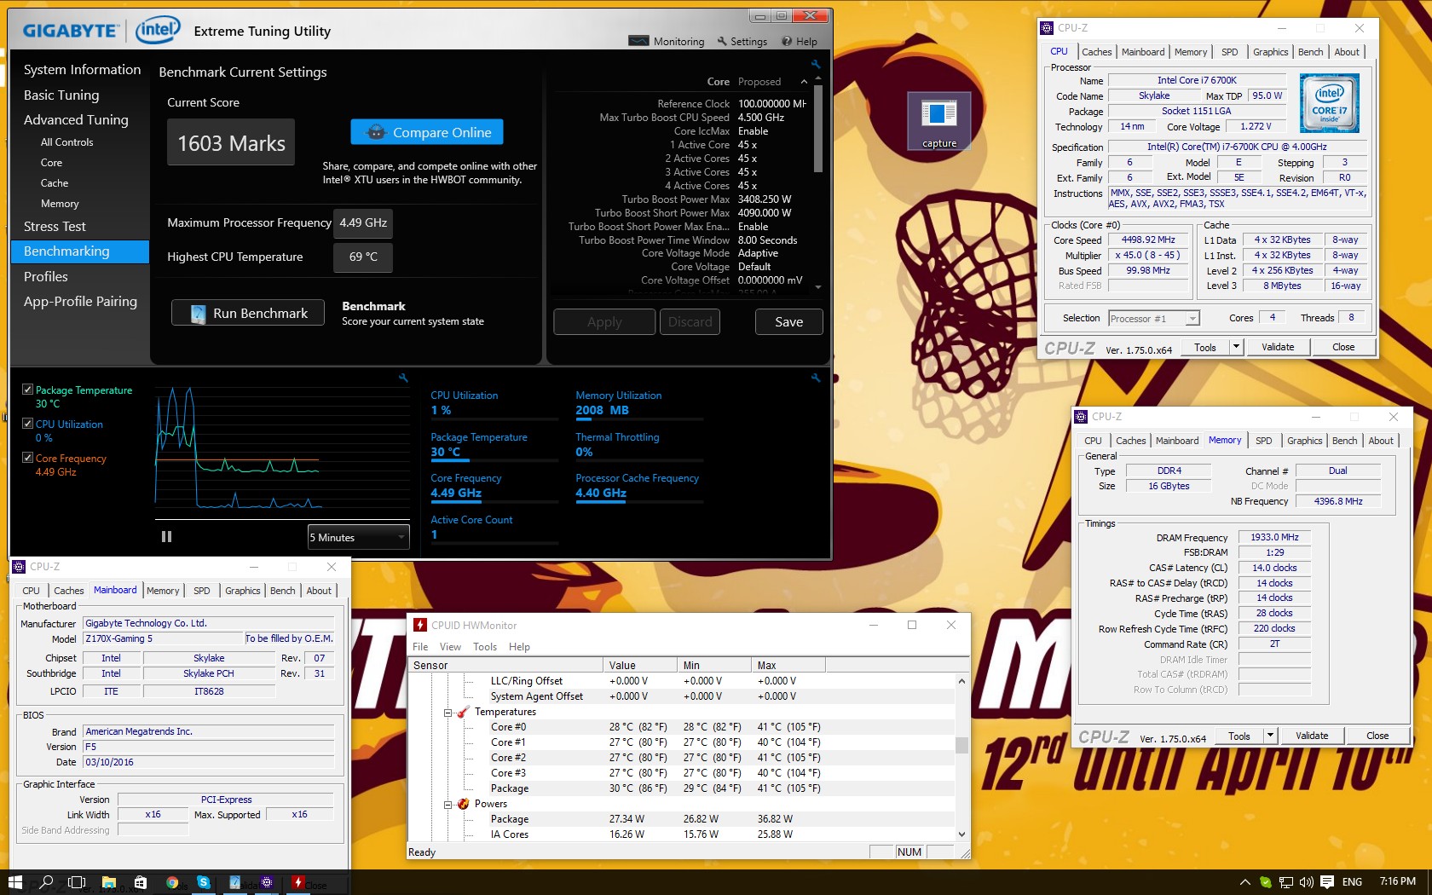
Task: Select Memory item under Advanced Tuning
Action: 60,204
